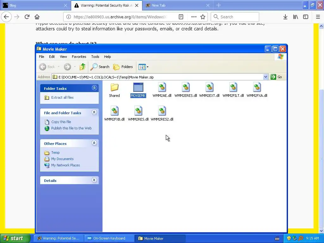Click the green Go button
Viewport: 324px width, 243px height.
click(277, 77)
